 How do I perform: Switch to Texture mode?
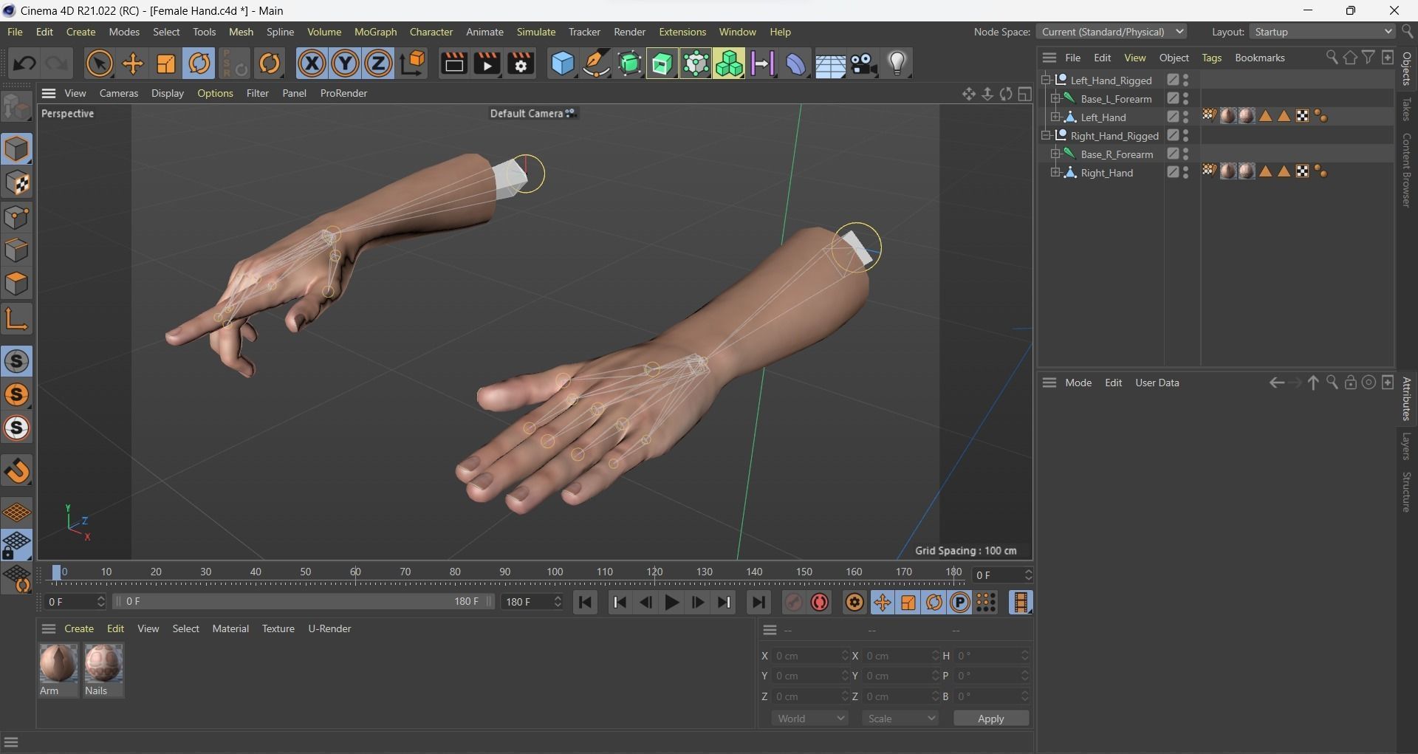17,183
